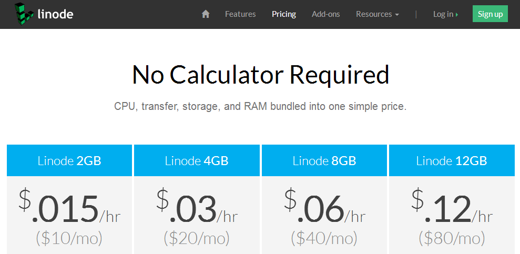Viewport: 520px width, 254px height.
Task: Select the Linode 12GB plan header
Action: pyautogui.click(x=452, y=160)
